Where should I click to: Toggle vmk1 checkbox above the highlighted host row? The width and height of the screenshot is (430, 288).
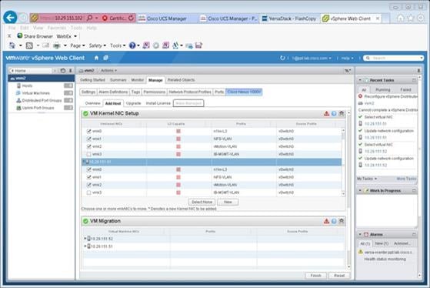pos(89,139)
